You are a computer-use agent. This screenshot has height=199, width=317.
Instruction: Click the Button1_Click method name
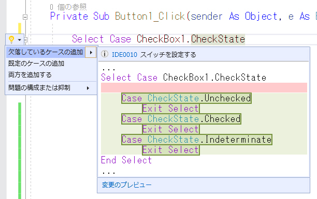click(x=150, y=17)
